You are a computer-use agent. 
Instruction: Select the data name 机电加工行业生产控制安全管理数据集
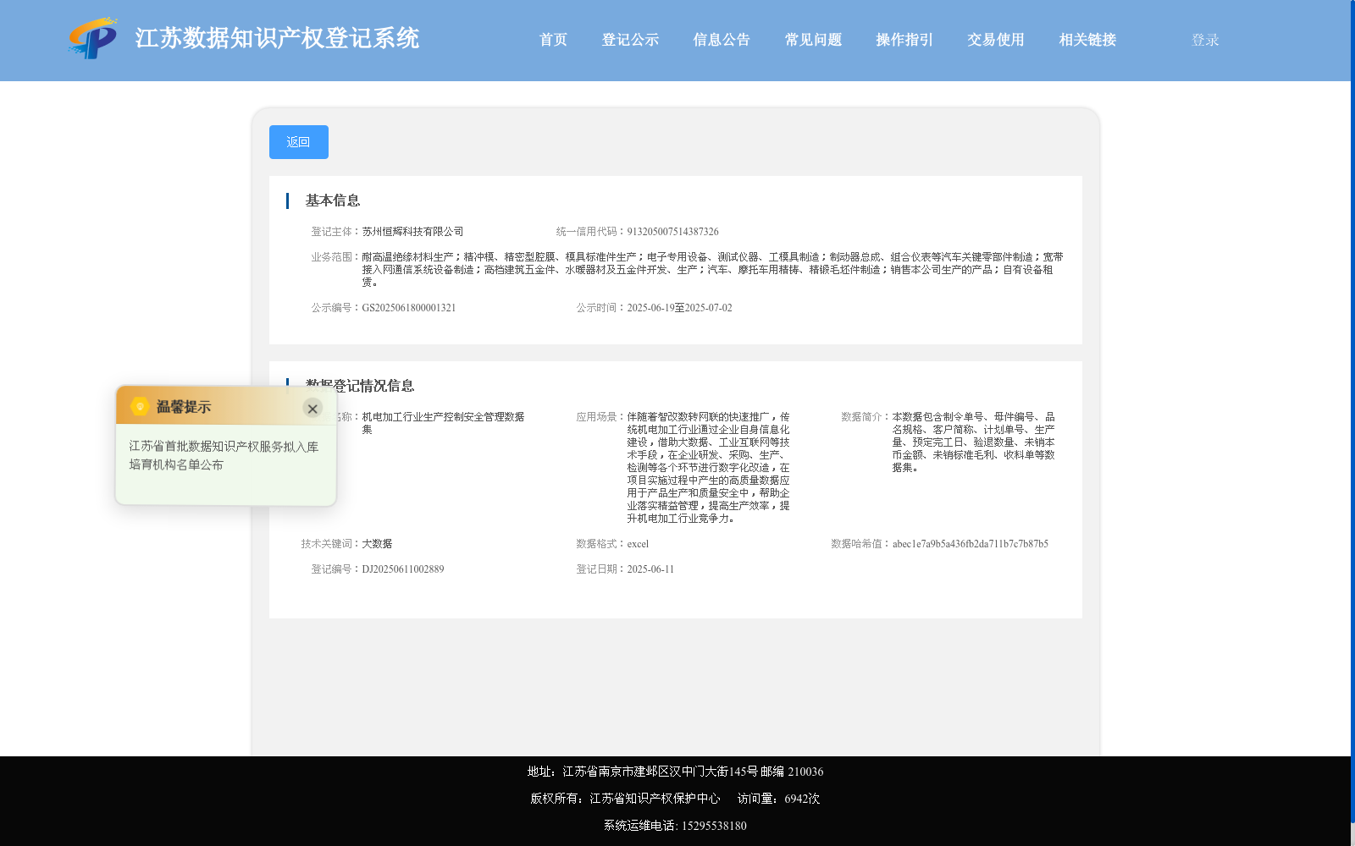point(443,423)
